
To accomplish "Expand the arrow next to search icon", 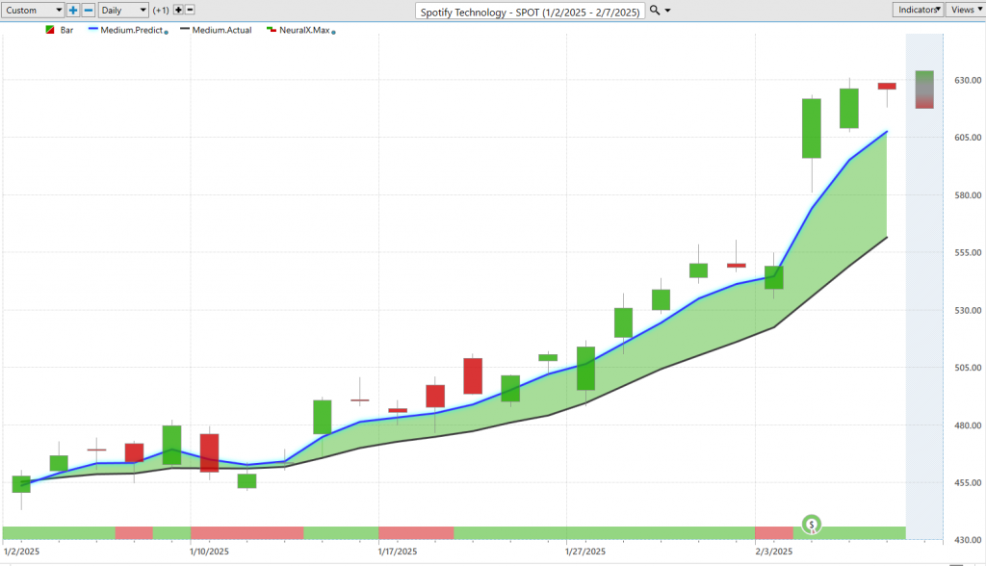I will (x=668, y=11).
